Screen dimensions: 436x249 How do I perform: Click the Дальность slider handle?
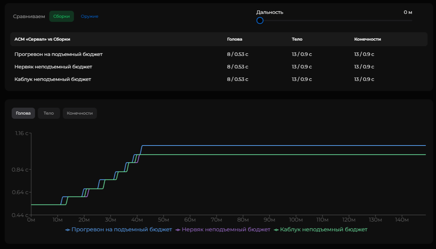pyautogui.click(x=260, y=20)
